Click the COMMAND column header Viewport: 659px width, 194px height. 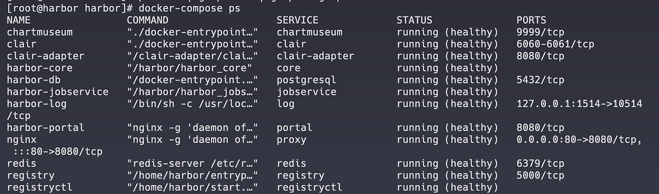(148, 21)
